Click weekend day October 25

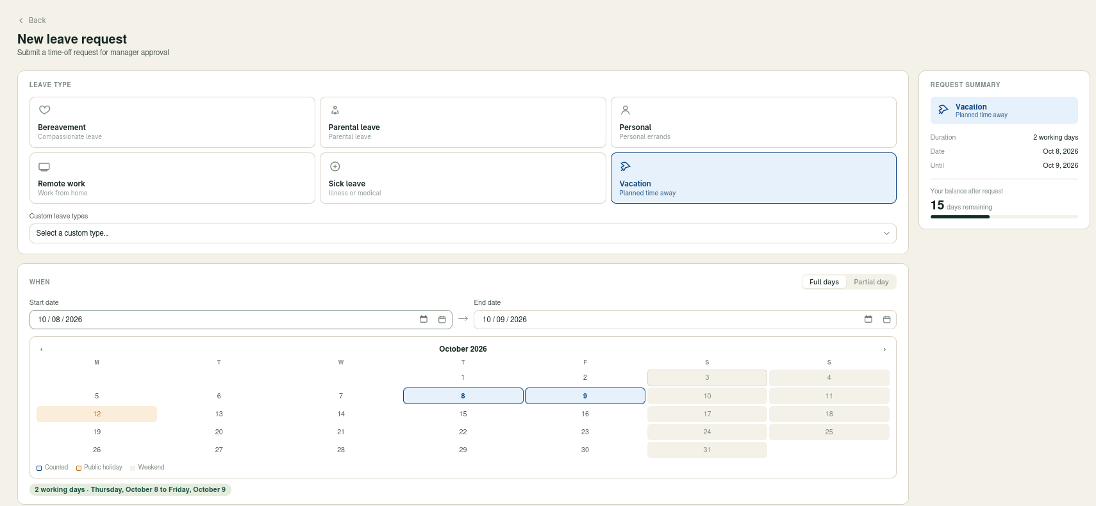(x=829, y=432)
